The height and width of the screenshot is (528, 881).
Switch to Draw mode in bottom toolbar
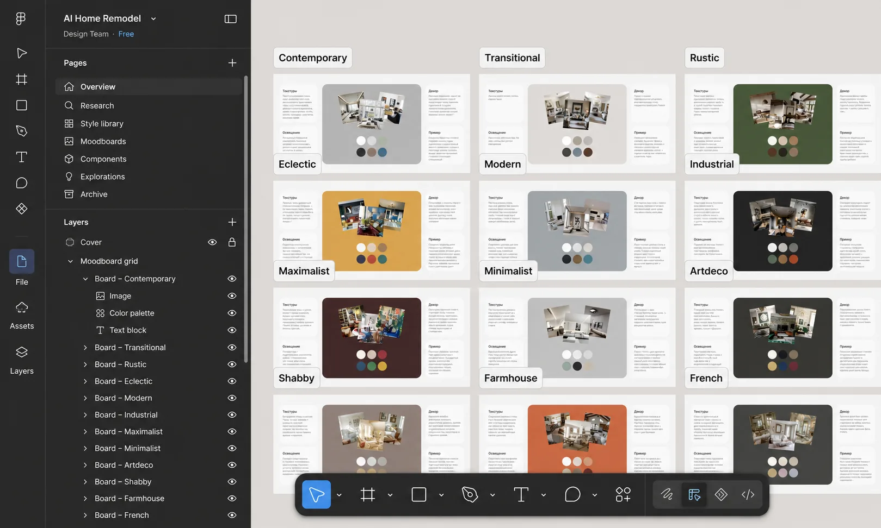point(667,494)
